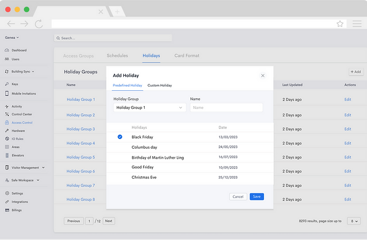Screen dimensions: 367x240
Task: Click the Control Center icon
Action: 7,114
